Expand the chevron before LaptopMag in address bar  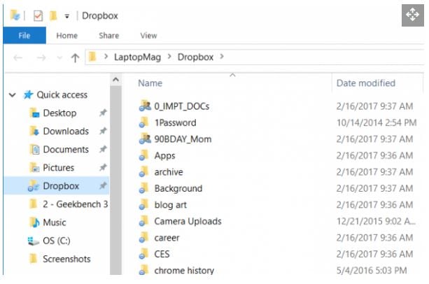[x=106, y=57]
